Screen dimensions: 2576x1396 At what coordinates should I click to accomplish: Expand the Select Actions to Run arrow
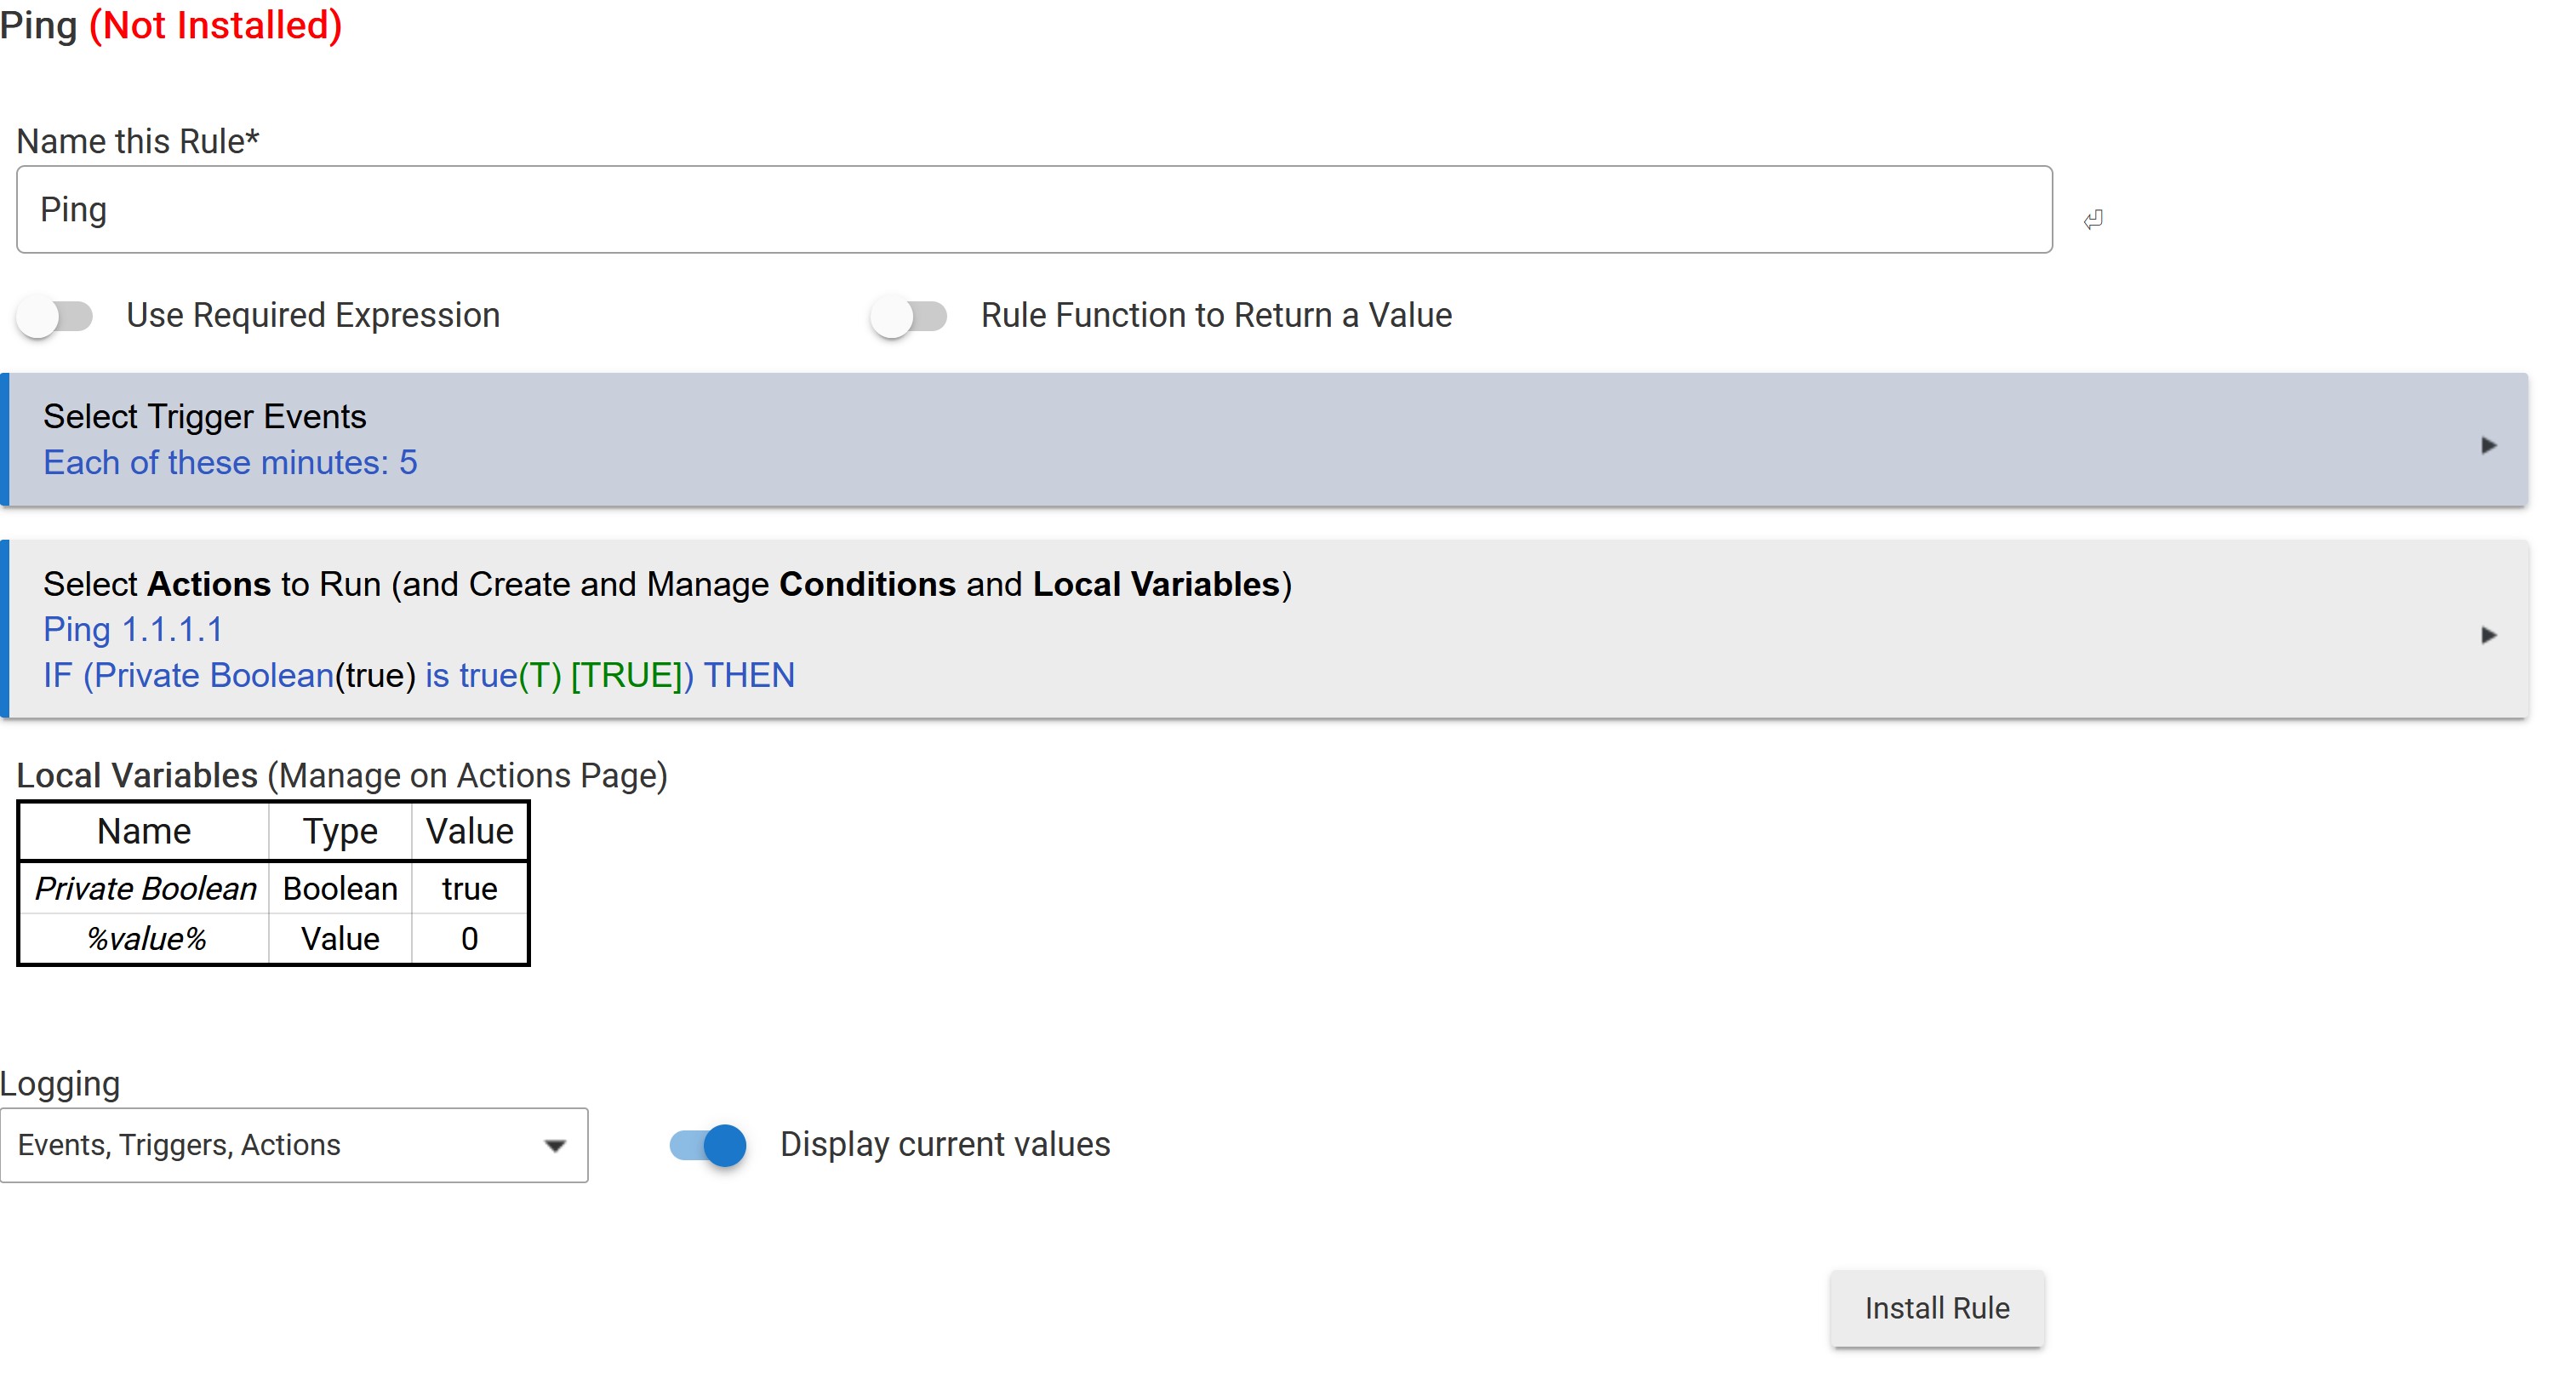(x=2489, y=635)
